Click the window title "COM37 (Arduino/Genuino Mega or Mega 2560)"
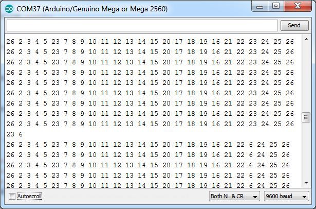 [92, 9]
